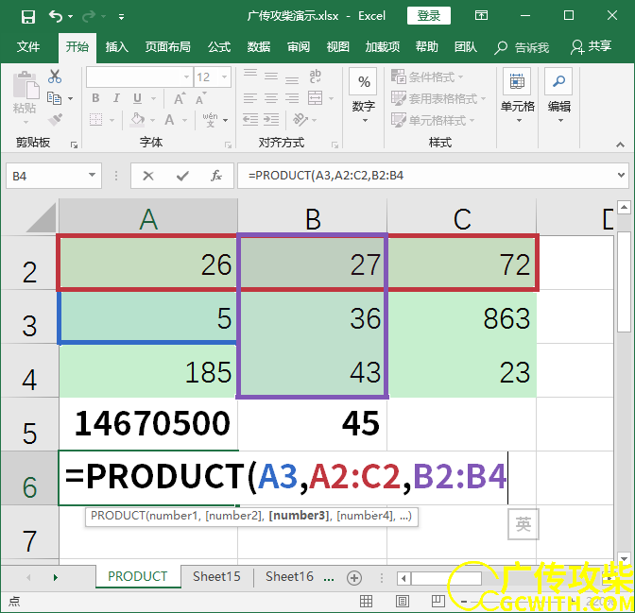The width and height of the screenshot is (635, 613).
Task: Click Align Right icon
Action: click(x=292, y=98)
